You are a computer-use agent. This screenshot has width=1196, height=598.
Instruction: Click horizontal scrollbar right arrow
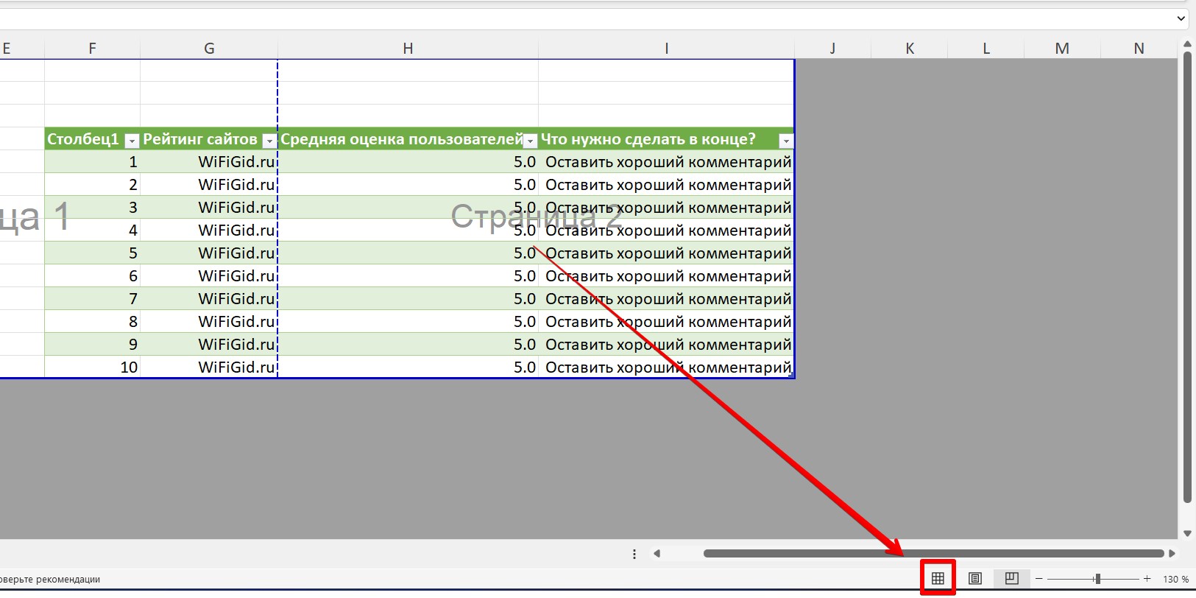(1172, 554)
